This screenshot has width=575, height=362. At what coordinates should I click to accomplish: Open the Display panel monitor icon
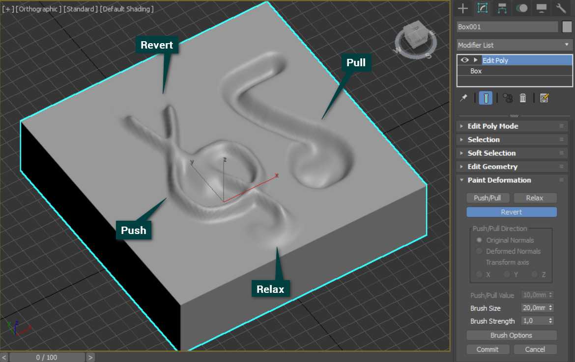pos(541,8)
